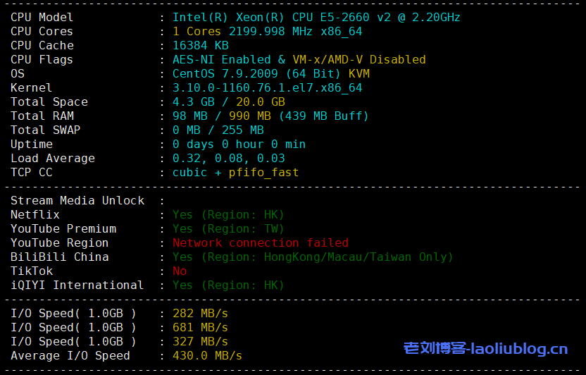The height and width of the screenshot is (375, 586).
Task: Click the Average I/O Speed 430.0 MB/s value
Action: click(x=207, y=355)
